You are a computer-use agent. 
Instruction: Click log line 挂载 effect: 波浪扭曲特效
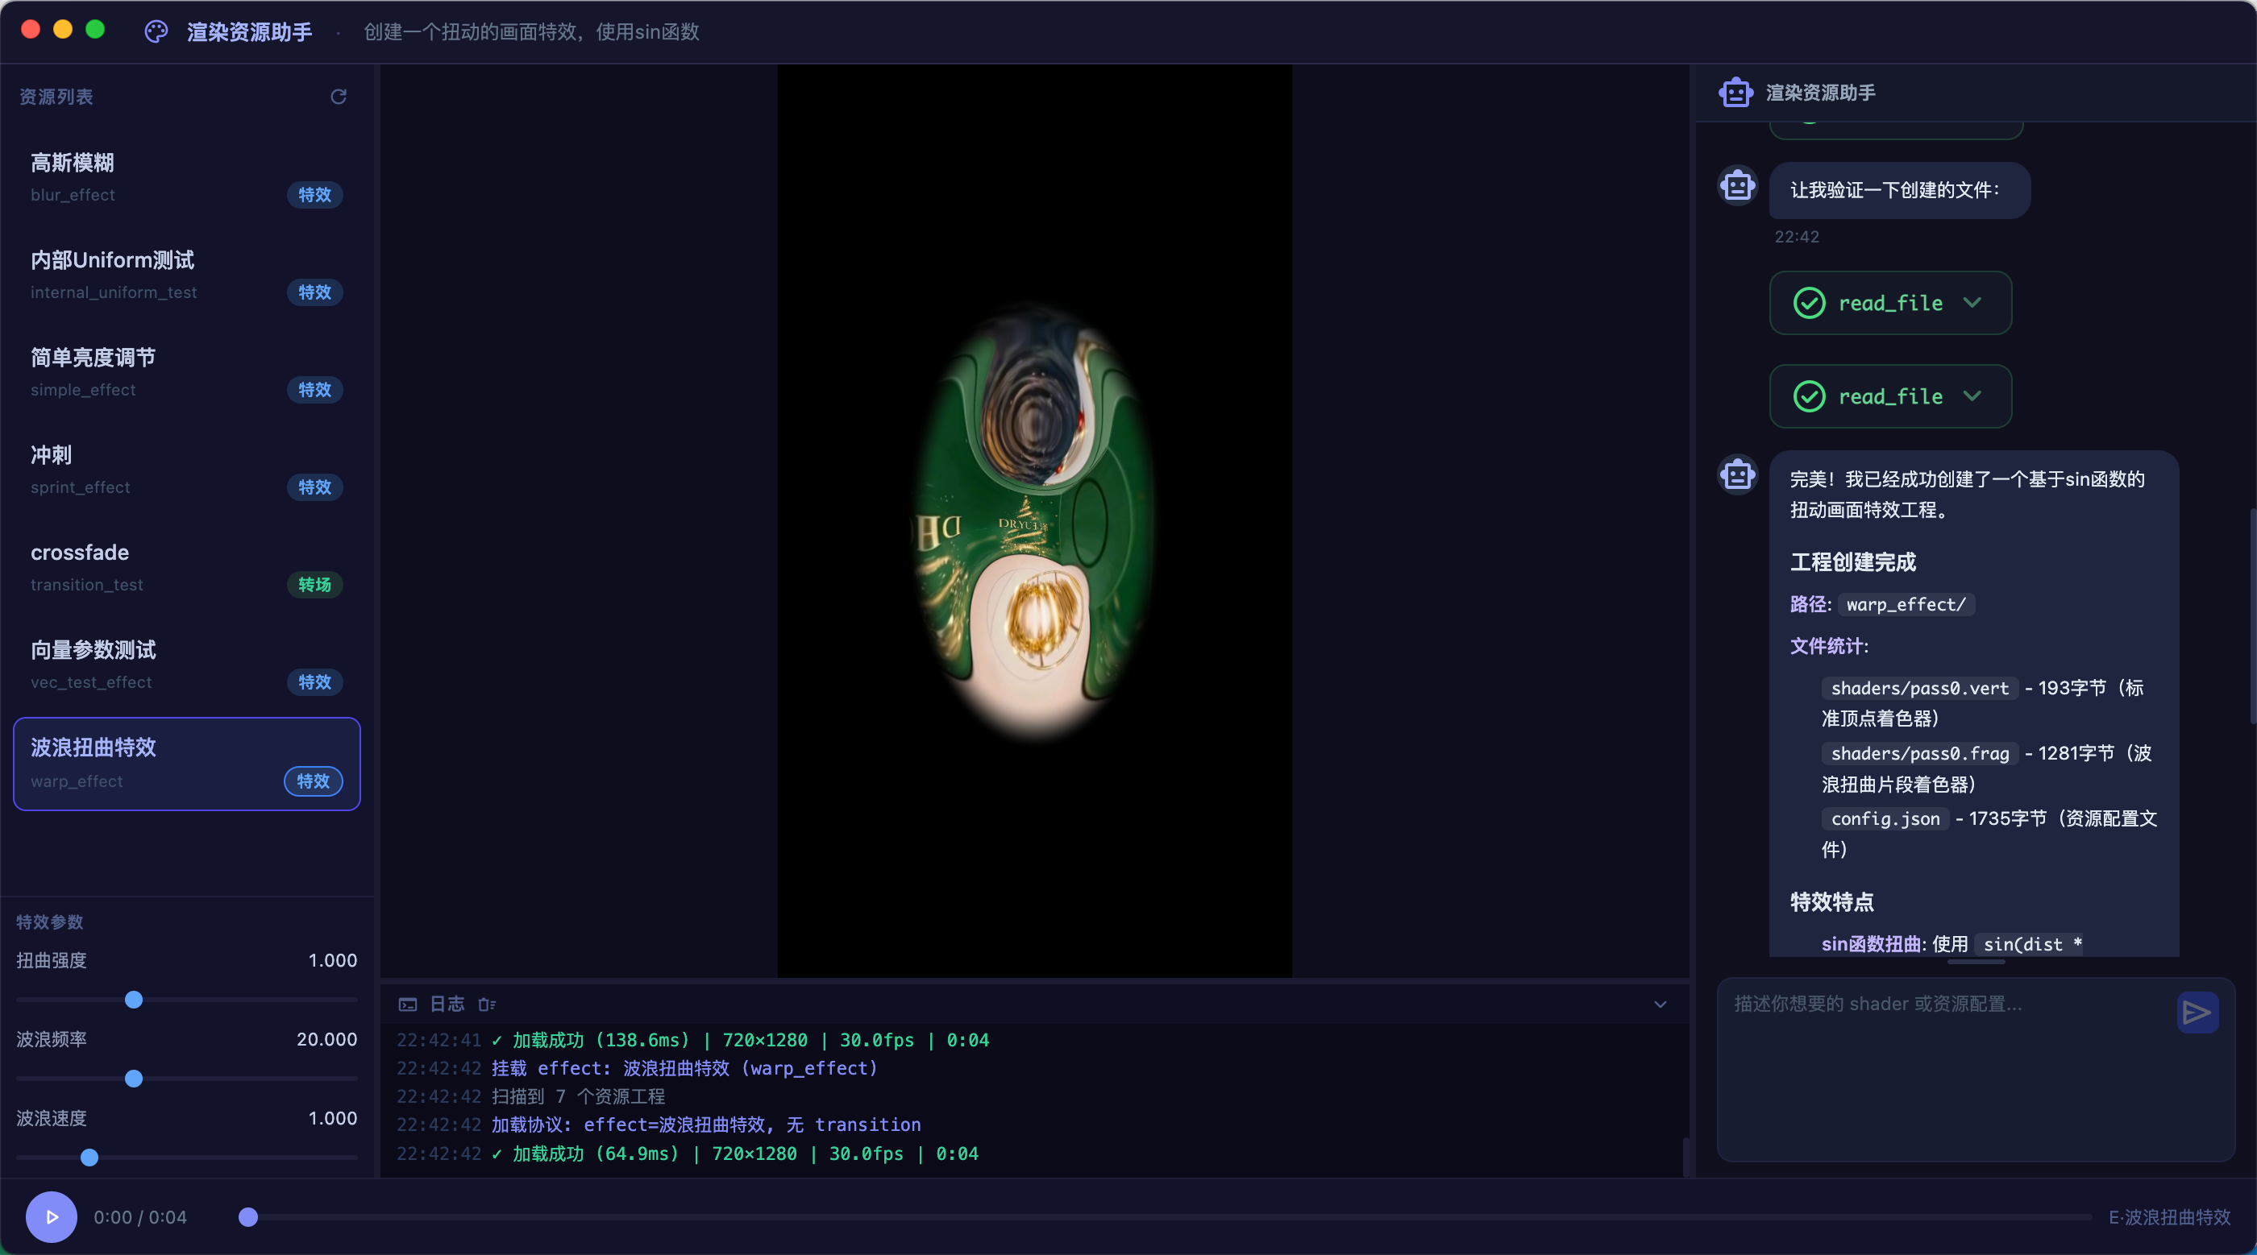(x=684, y=1067)
